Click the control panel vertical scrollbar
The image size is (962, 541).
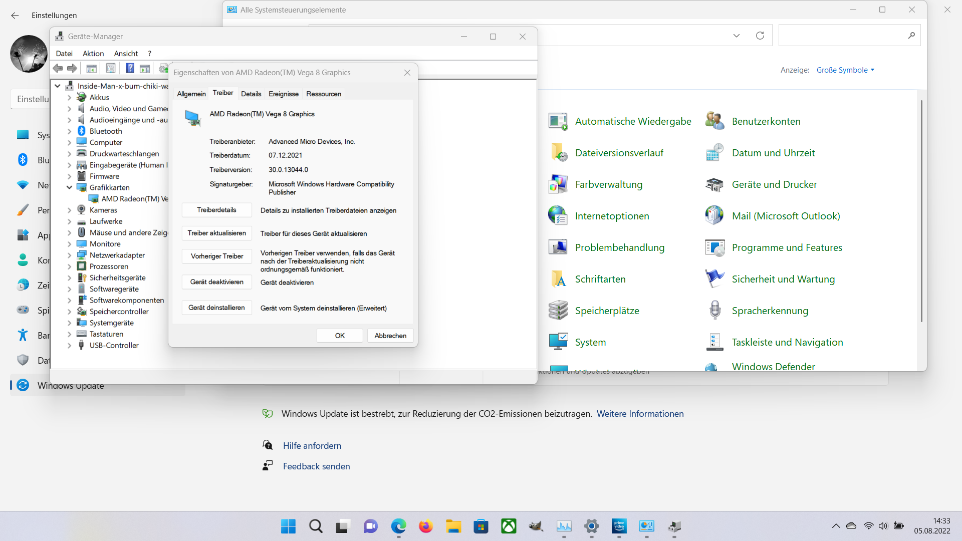click(x=921, y=210)
